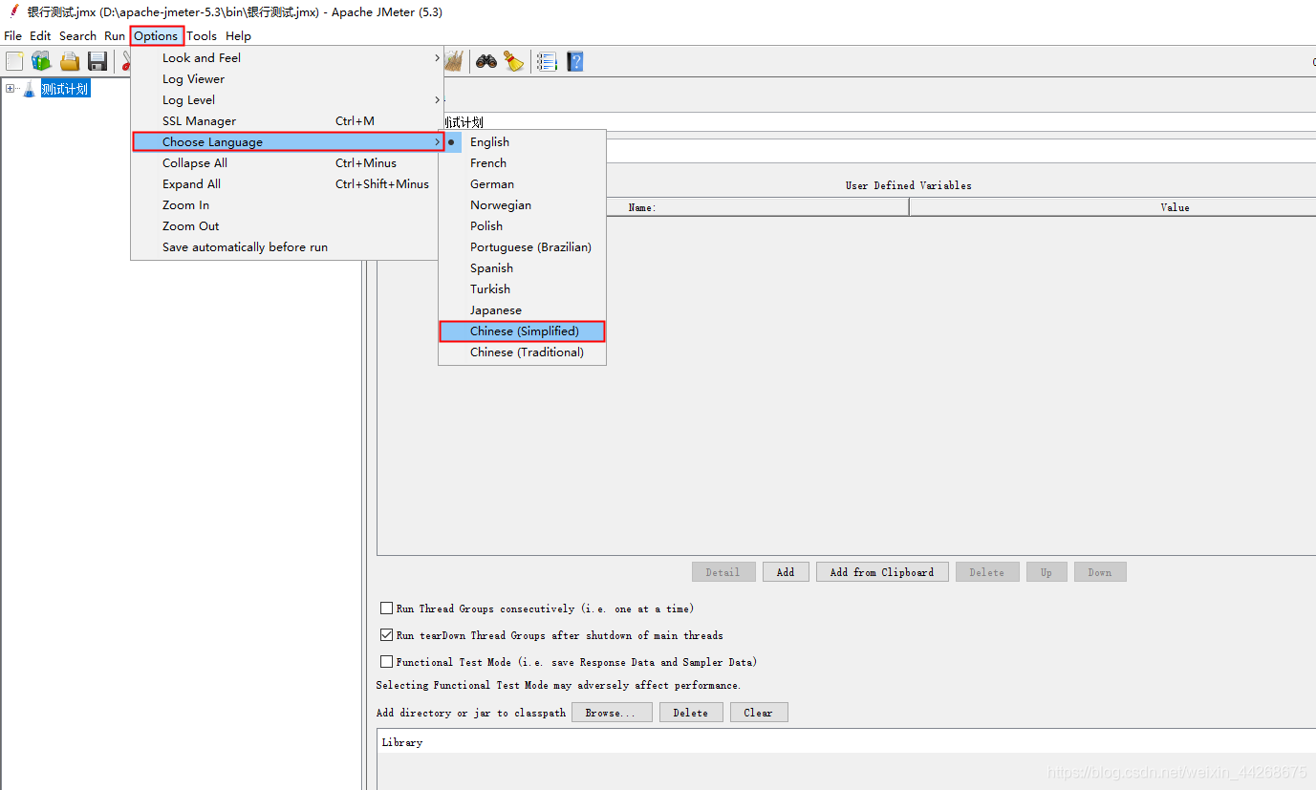The height and width of the screenshot is (790, 1316).
Task: Uncheck Run tearDown Thread Groups checkbox
Action: tap(386, 635)
